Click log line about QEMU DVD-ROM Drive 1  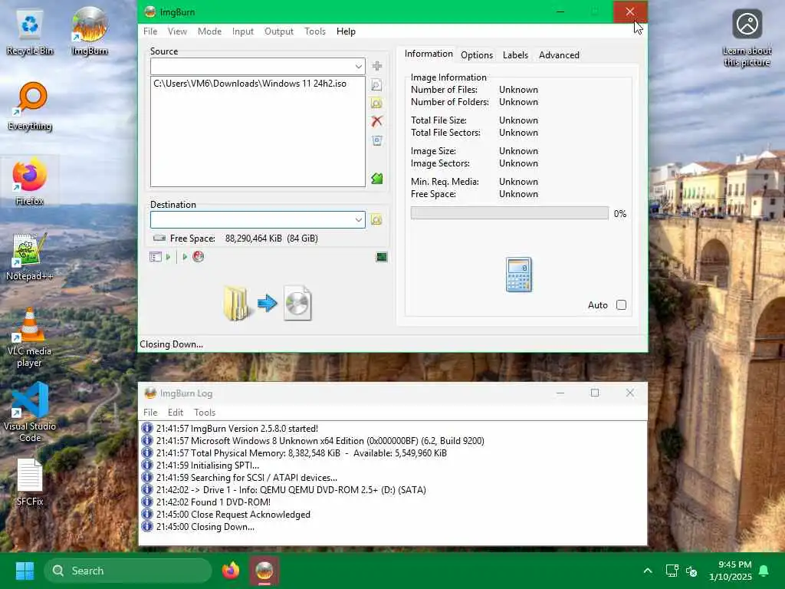[291, 490]
